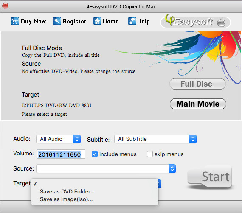The image size is (242, 213).
Task: Click the Volume name input field
Action: click(61, 154)
